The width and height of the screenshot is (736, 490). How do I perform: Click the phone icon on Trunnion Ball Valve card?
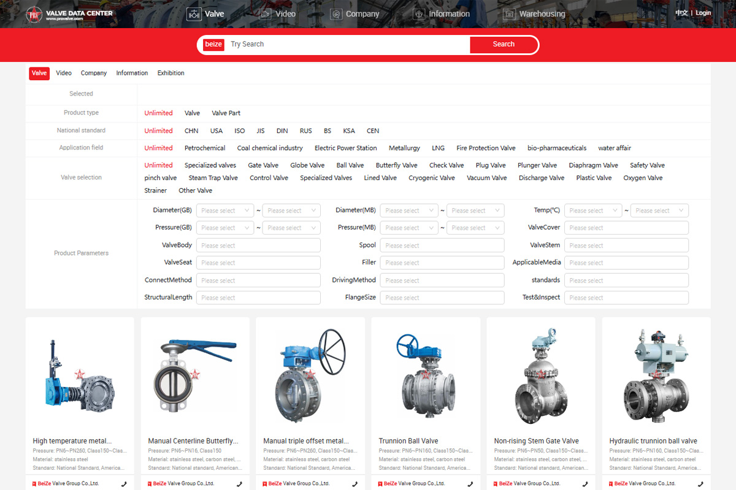[x=470, y=484]
